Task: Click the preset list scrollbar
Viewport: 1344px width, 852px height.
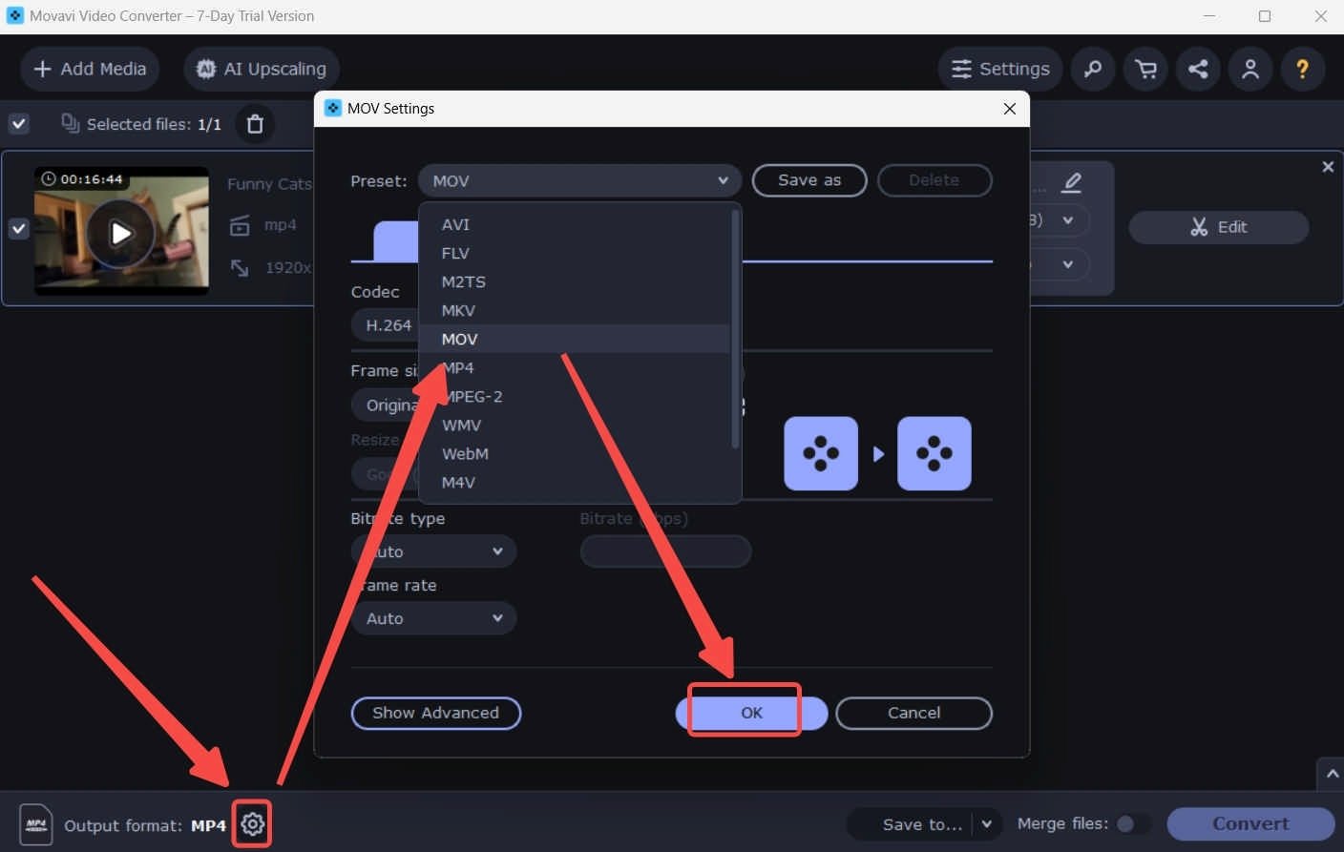Action: point(735,328)
